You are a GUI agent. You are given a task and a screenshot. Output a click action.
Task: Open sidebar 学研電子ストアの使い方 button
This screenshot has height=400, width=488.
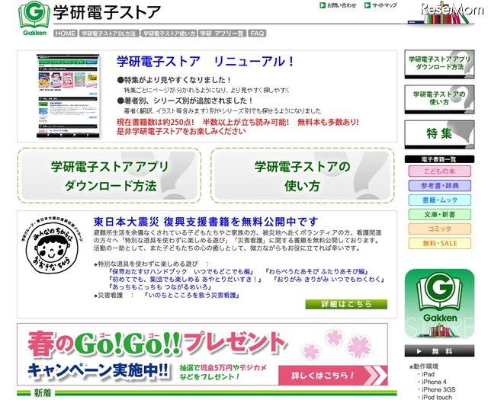click(x=439, y=99)
